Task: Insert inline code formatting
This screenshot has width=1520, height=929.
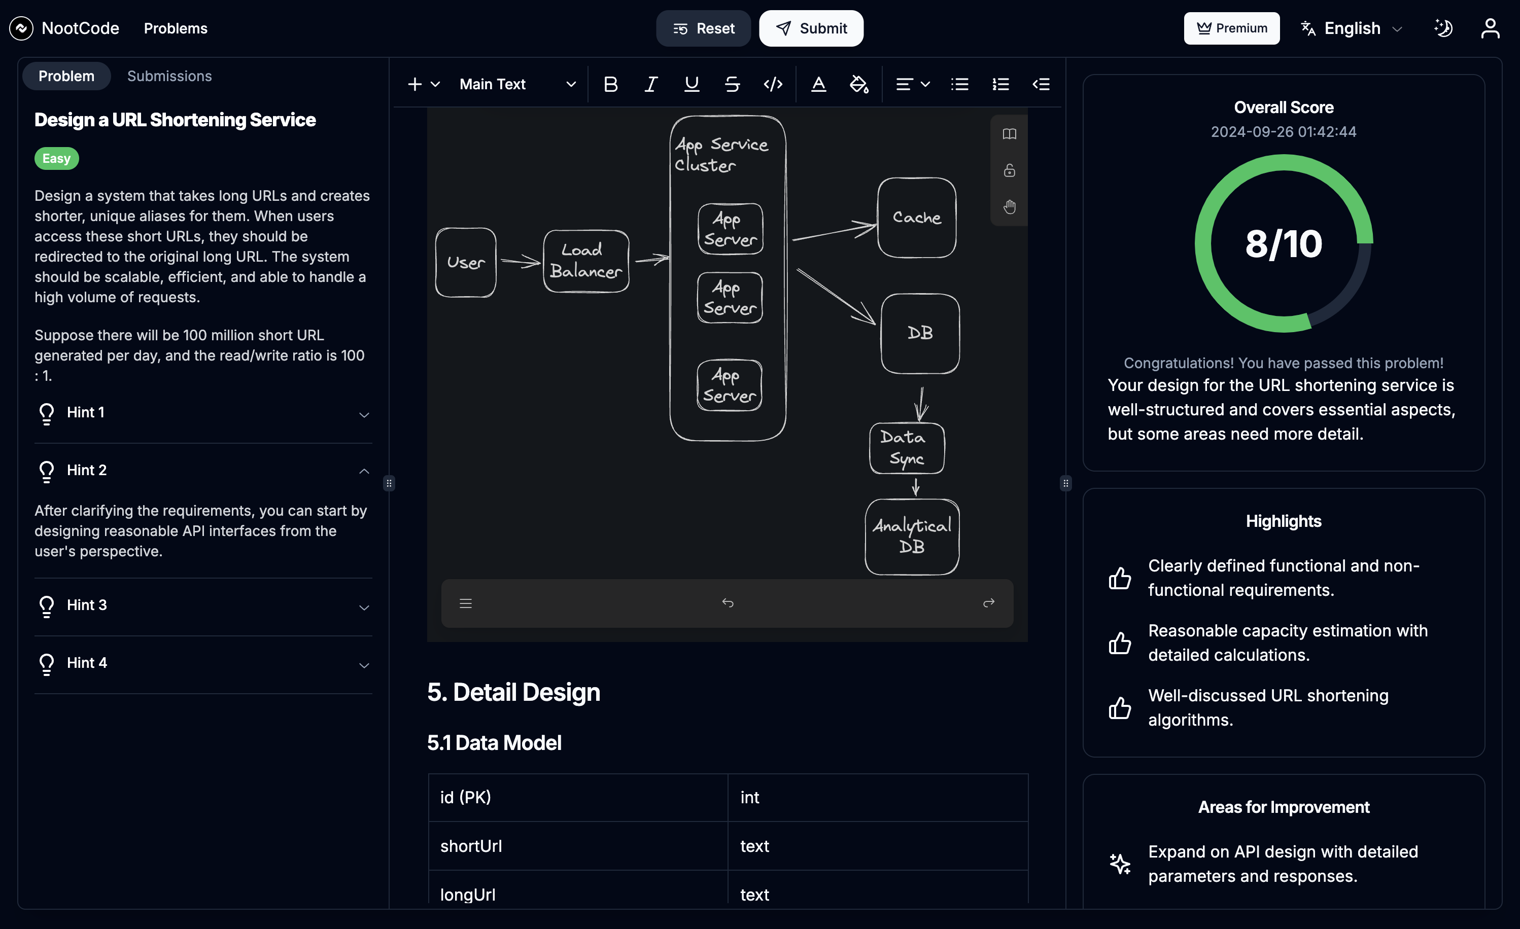Action: pos(773,85)
